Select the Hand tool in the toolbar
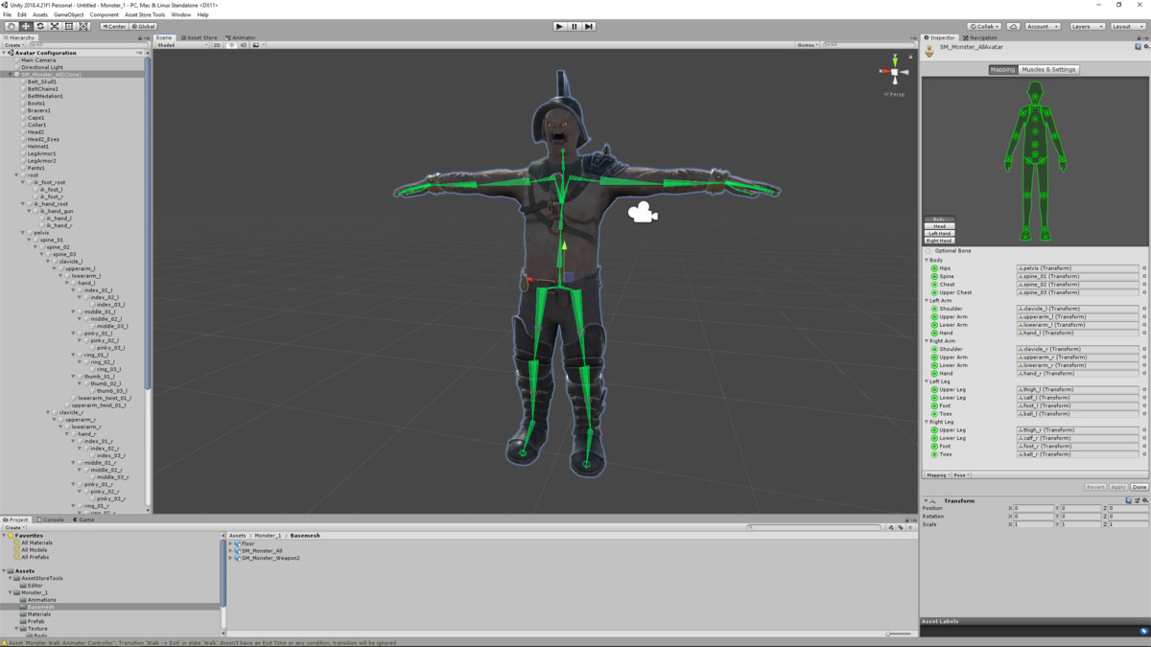This screenshot has width=1151, height=647. click(x=11, y=26)
